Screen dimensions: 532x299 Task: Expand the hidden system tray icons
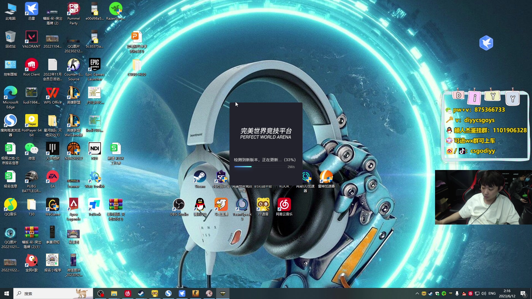click(417, 293)
